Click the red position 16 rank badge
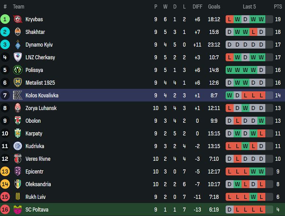285x216 pixels. click(5, 210)
